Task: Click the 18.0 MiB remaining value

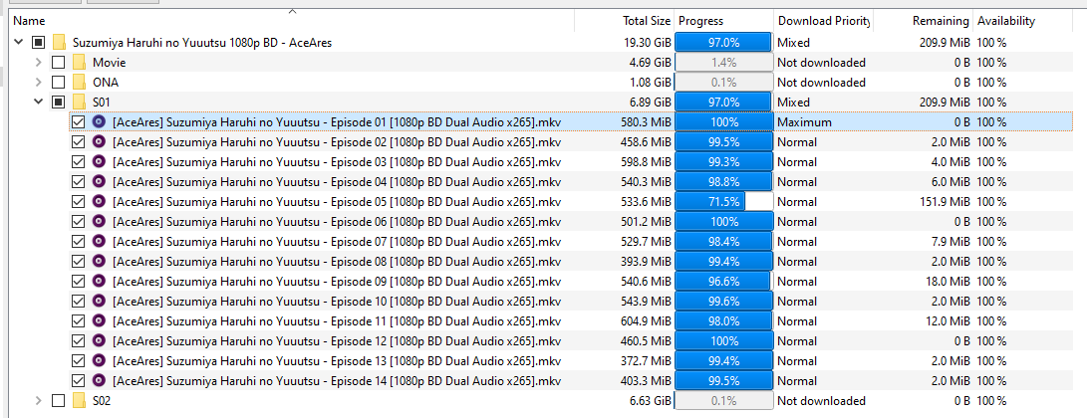Action: point(946,282)
